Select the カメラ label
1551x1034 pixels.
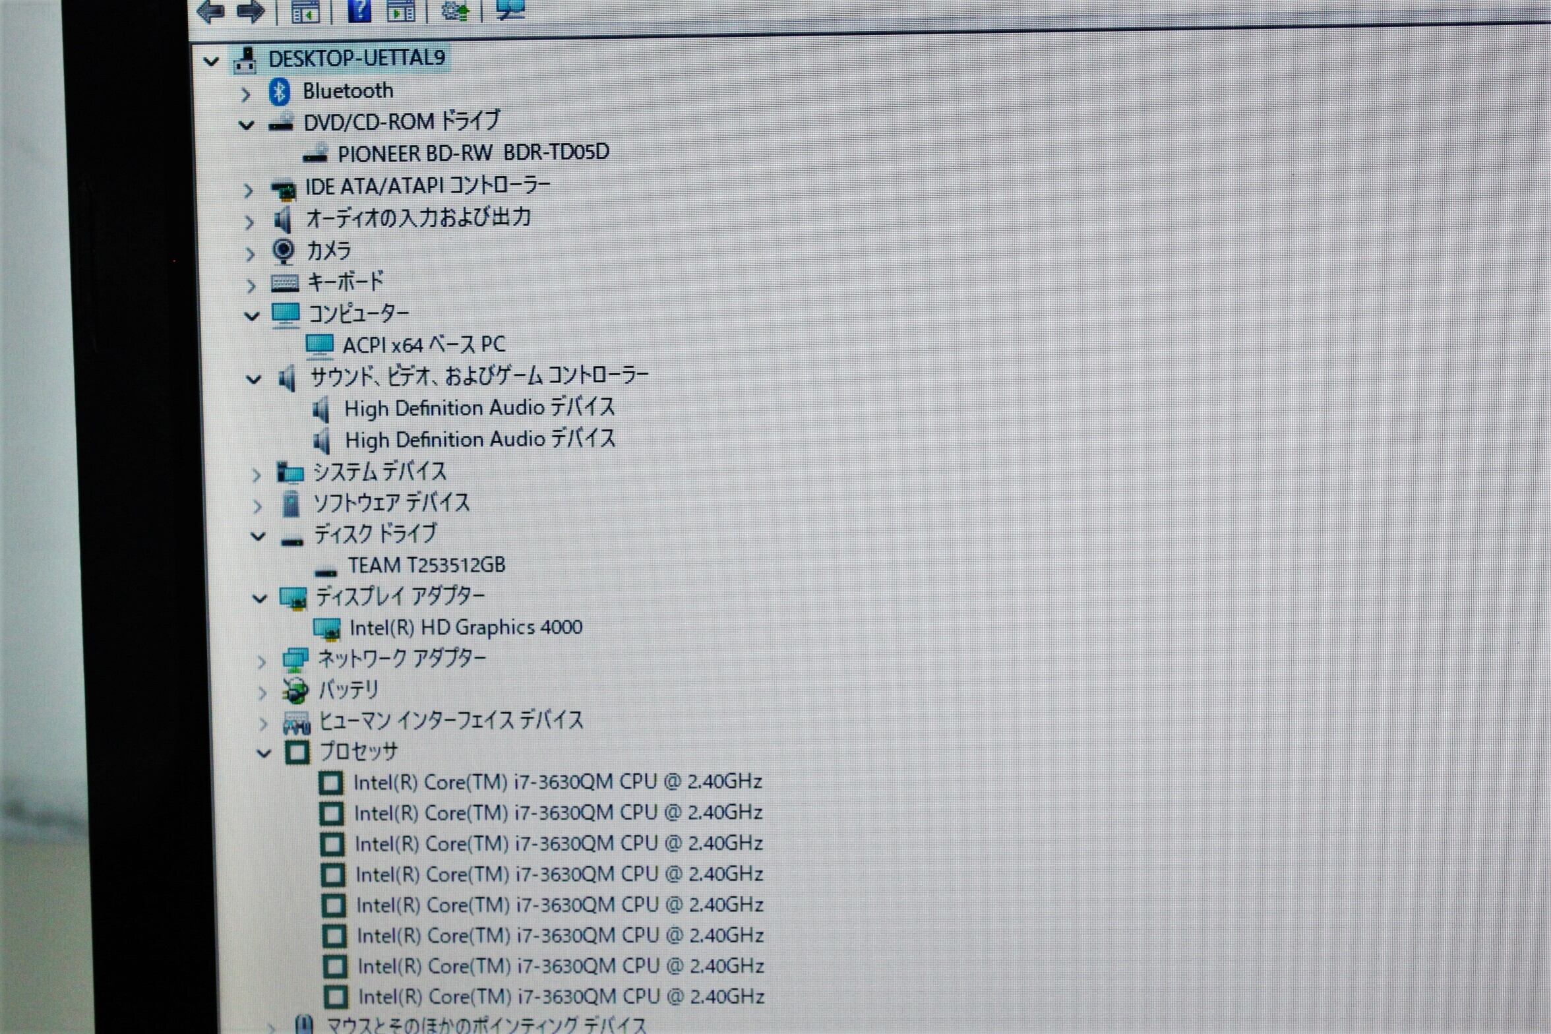[x=328, y=251]
